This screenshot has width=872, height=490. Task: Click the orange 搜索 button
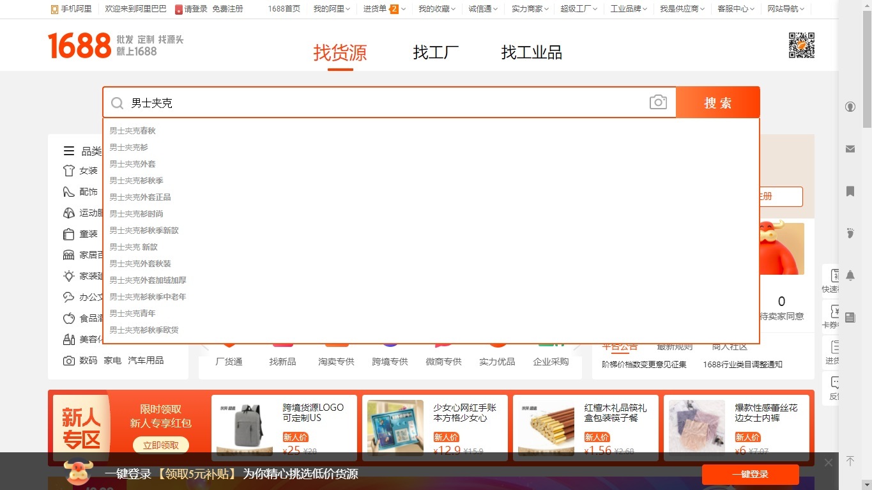pyautogui.click(x=718, y=102)
